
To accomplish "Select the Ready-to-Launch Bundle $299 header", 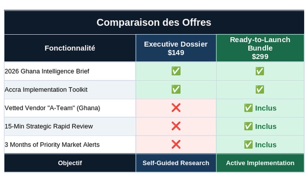I will pos(260,48).
